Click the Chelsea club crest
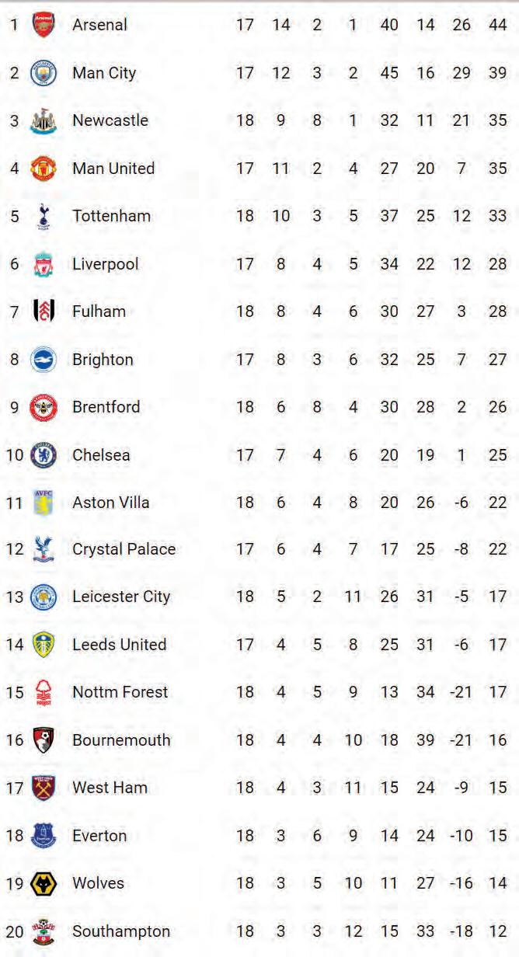 click(x=44, y=455)
